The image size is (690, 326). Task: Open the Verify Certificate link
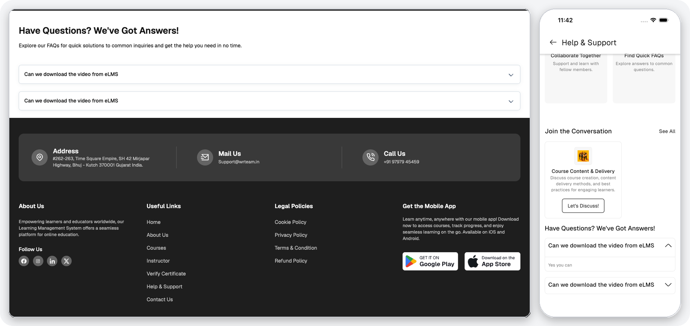point(166,274)
